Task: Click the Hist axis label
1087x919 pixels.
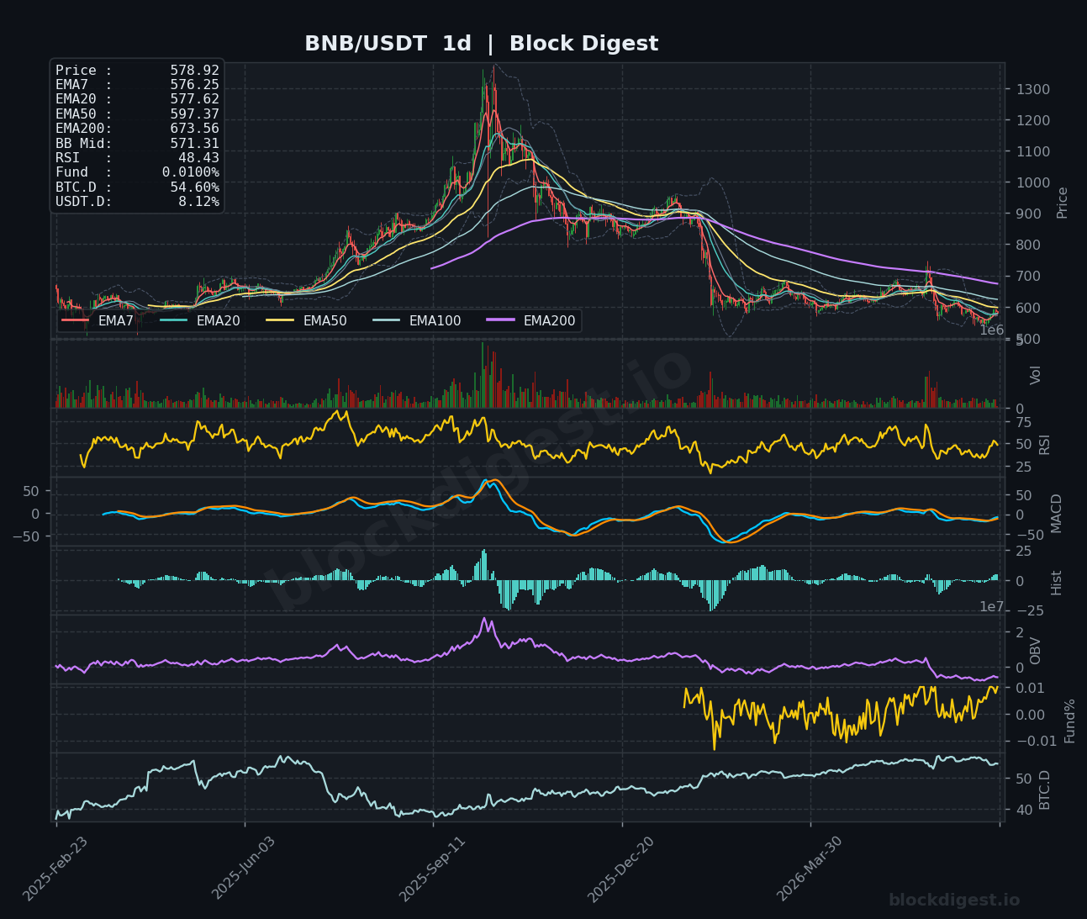Action: click(x=1056, y=582)
